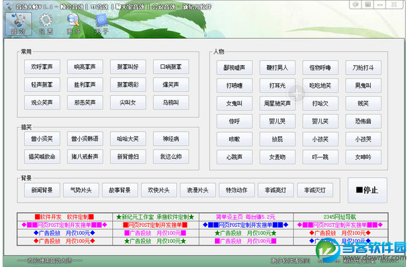Image resolution: width=407 pixels, height=267 pixels.
Task: Open the 设置 gear settings icon
Action: [46, 24]
